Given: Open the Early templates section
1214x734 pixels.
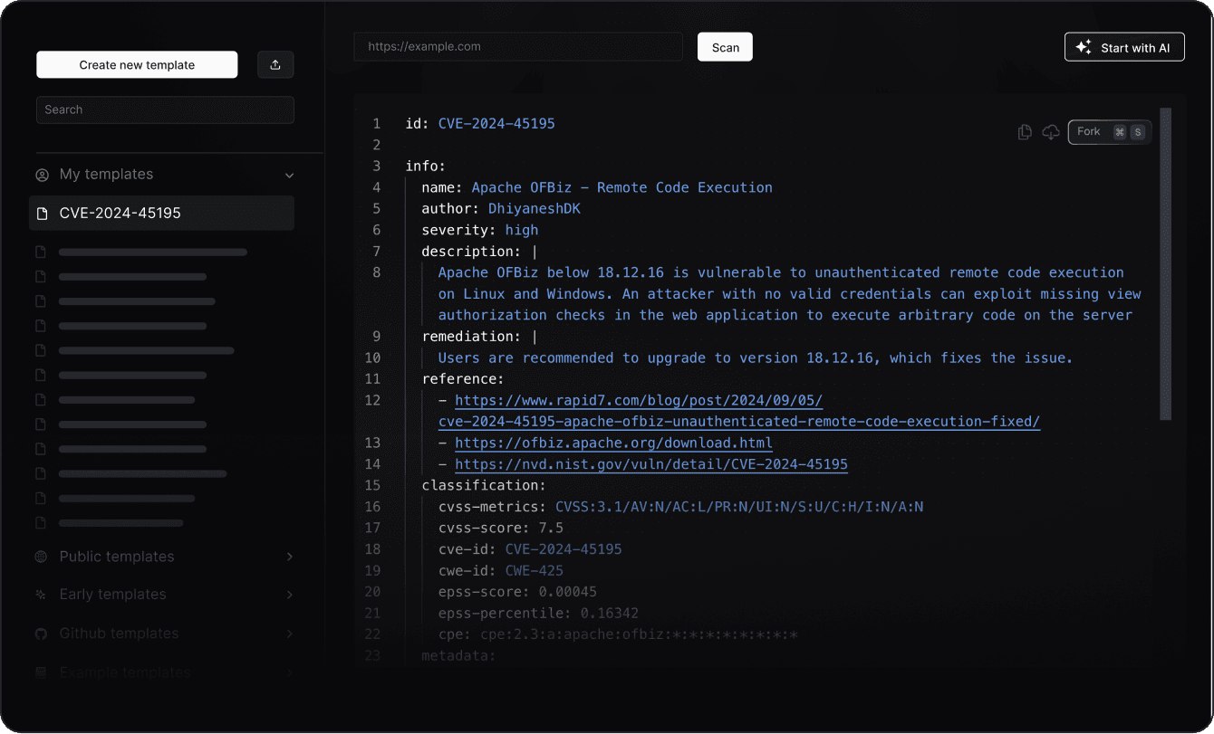Looking at the screenshot, I should (289, 595).
